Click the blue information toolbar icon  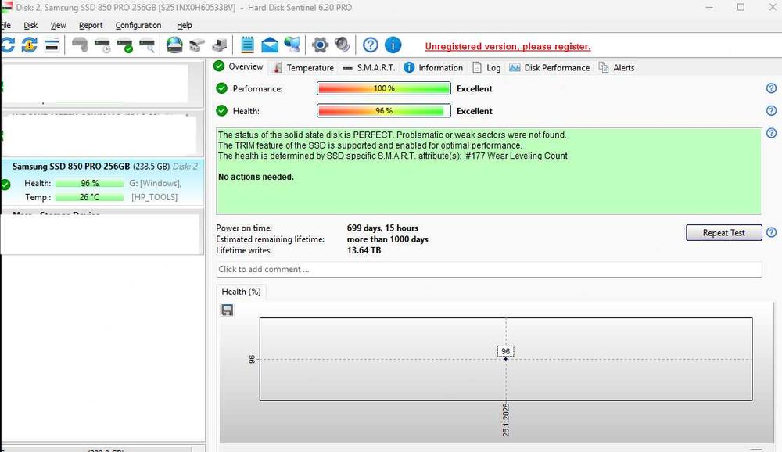(393, 45)
